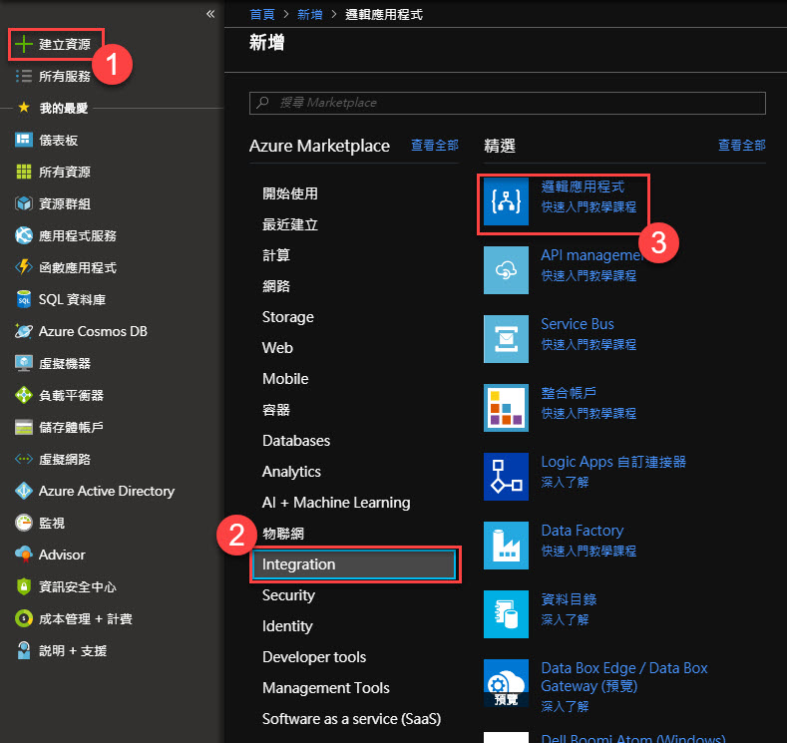
Task: Open 儀表板 dashboard icon in sidebar
Action: (x=24, y=140)
